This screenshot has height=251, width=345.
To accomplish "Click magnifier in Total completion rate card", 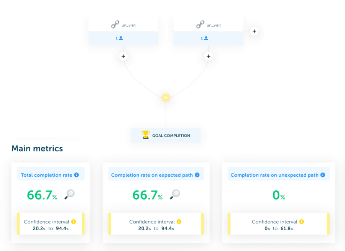I will tap(69, 194).
